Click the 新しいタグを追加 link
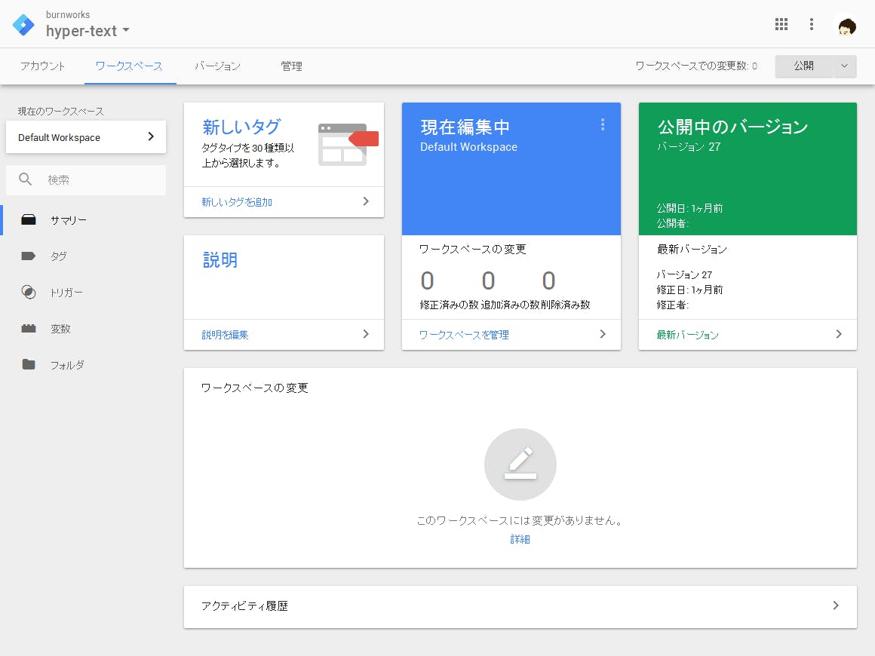Screen dimensions: 875x656 237,202
